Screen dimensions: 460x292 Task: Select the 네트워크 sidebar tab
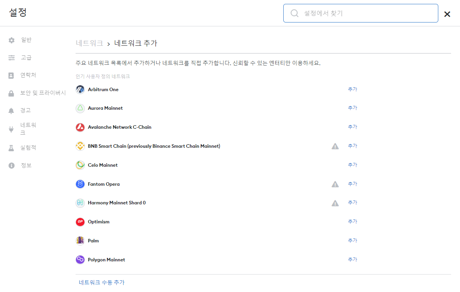tap(28, 129)
